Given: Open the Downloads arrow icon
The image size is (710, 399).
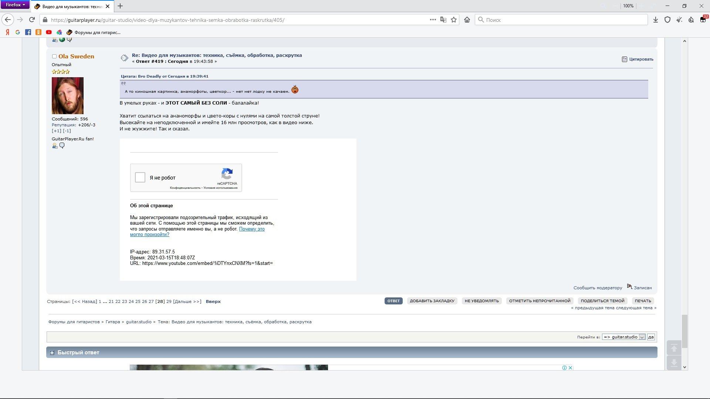Looking at the screenshot, I should (x=655, y=20).
